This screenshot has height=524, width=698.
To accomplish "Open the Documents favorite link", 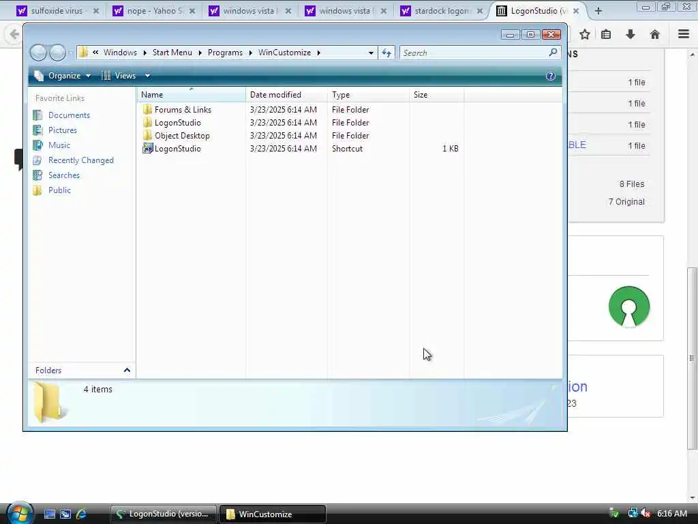I will [x=69, y=115].
